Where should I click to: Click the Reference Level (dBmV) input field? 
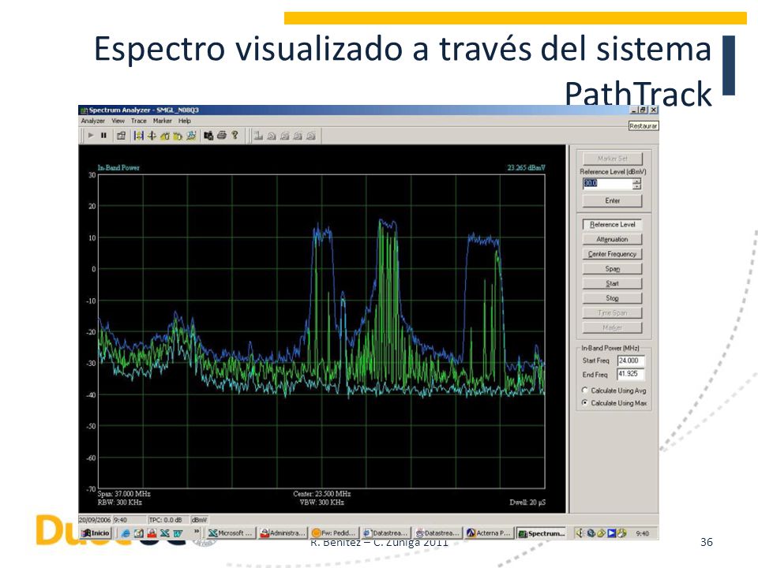click(608, 184)
